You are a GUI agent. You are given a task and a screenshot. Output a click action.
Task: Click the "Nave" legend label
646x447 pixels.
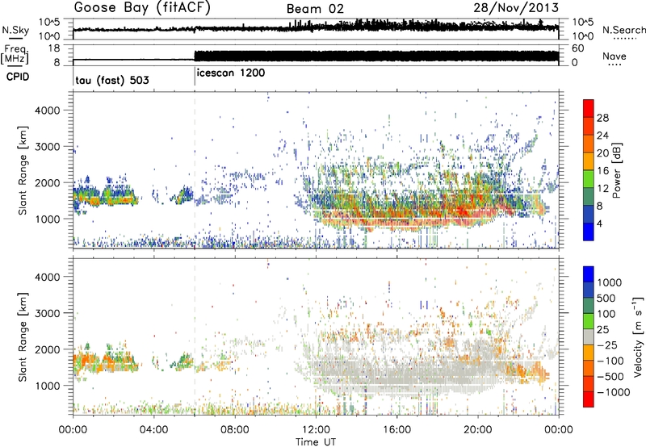[x=615, y=56]
